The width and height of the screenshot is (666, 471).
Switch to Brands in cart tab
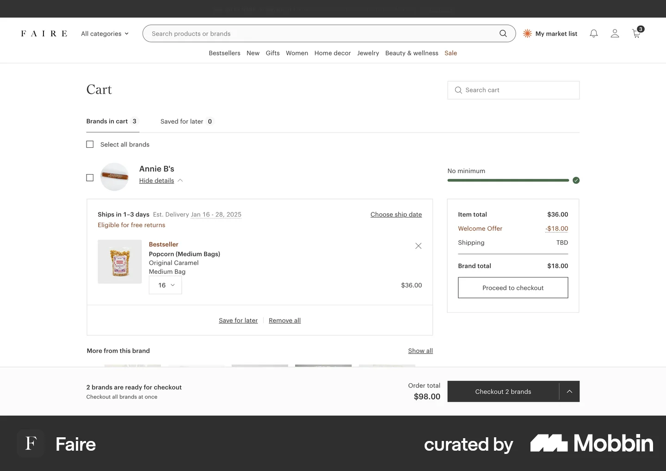point(112,121)
